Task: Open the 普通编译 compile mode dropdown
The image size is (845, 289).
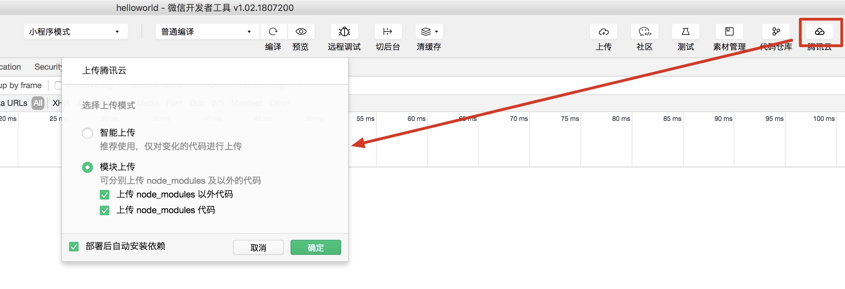Action: click(x=208, y=31)
